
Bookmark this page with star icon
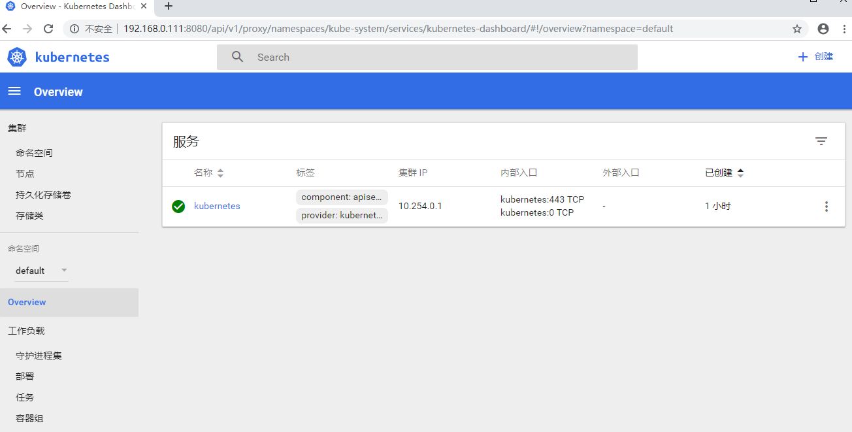click(x=797, y=29)
